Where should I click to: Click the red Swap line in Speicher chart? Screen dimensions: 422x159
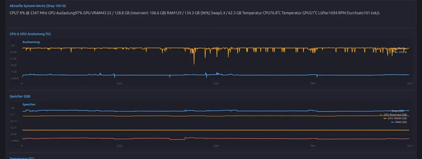point(215,138)
